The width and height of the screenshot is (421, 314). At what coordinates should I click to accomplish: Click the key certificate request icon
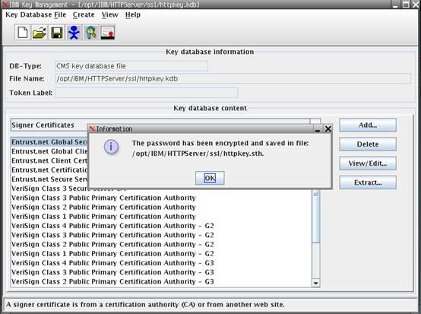click(x=90, y=33)
